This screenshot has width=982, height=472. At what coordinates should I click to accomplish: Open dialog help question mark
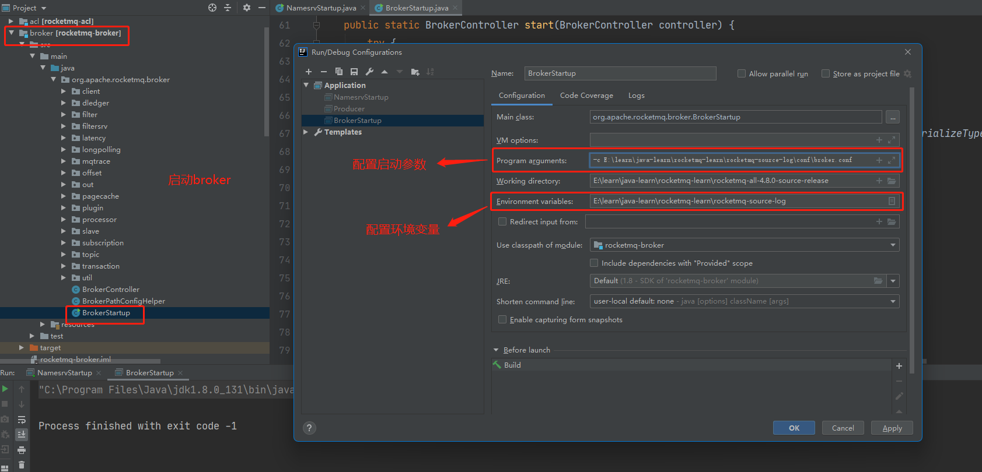(x=309, y=428)
